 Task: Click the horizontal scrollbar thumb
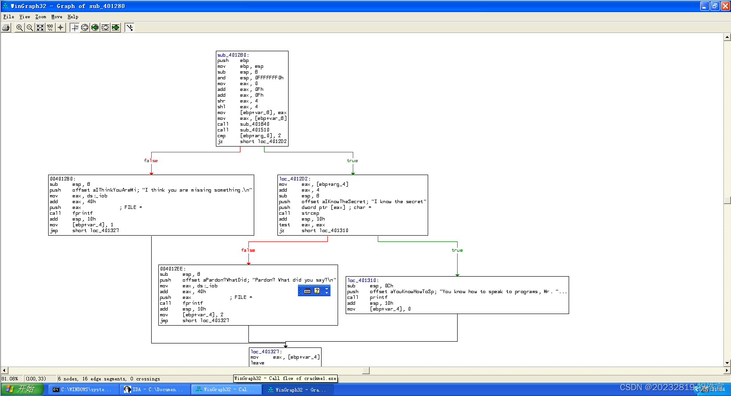366,370
